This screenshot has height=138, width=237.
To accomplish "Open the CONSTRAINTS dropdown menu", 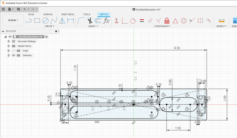I will (162, 26).
